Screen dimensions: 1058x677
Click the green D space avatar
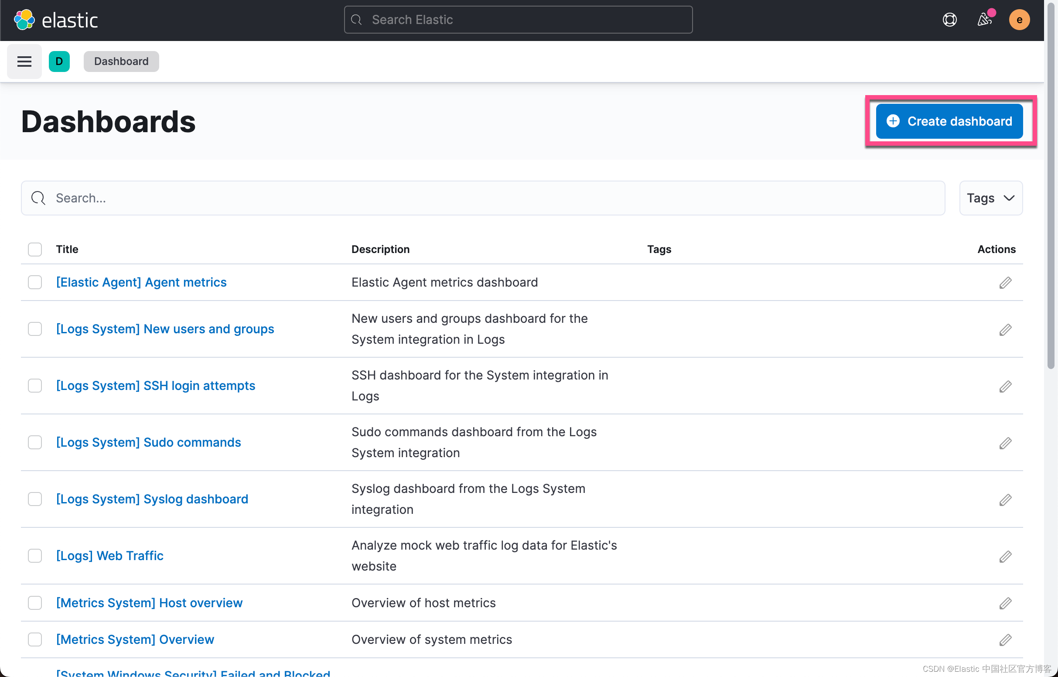coord(59,61)
